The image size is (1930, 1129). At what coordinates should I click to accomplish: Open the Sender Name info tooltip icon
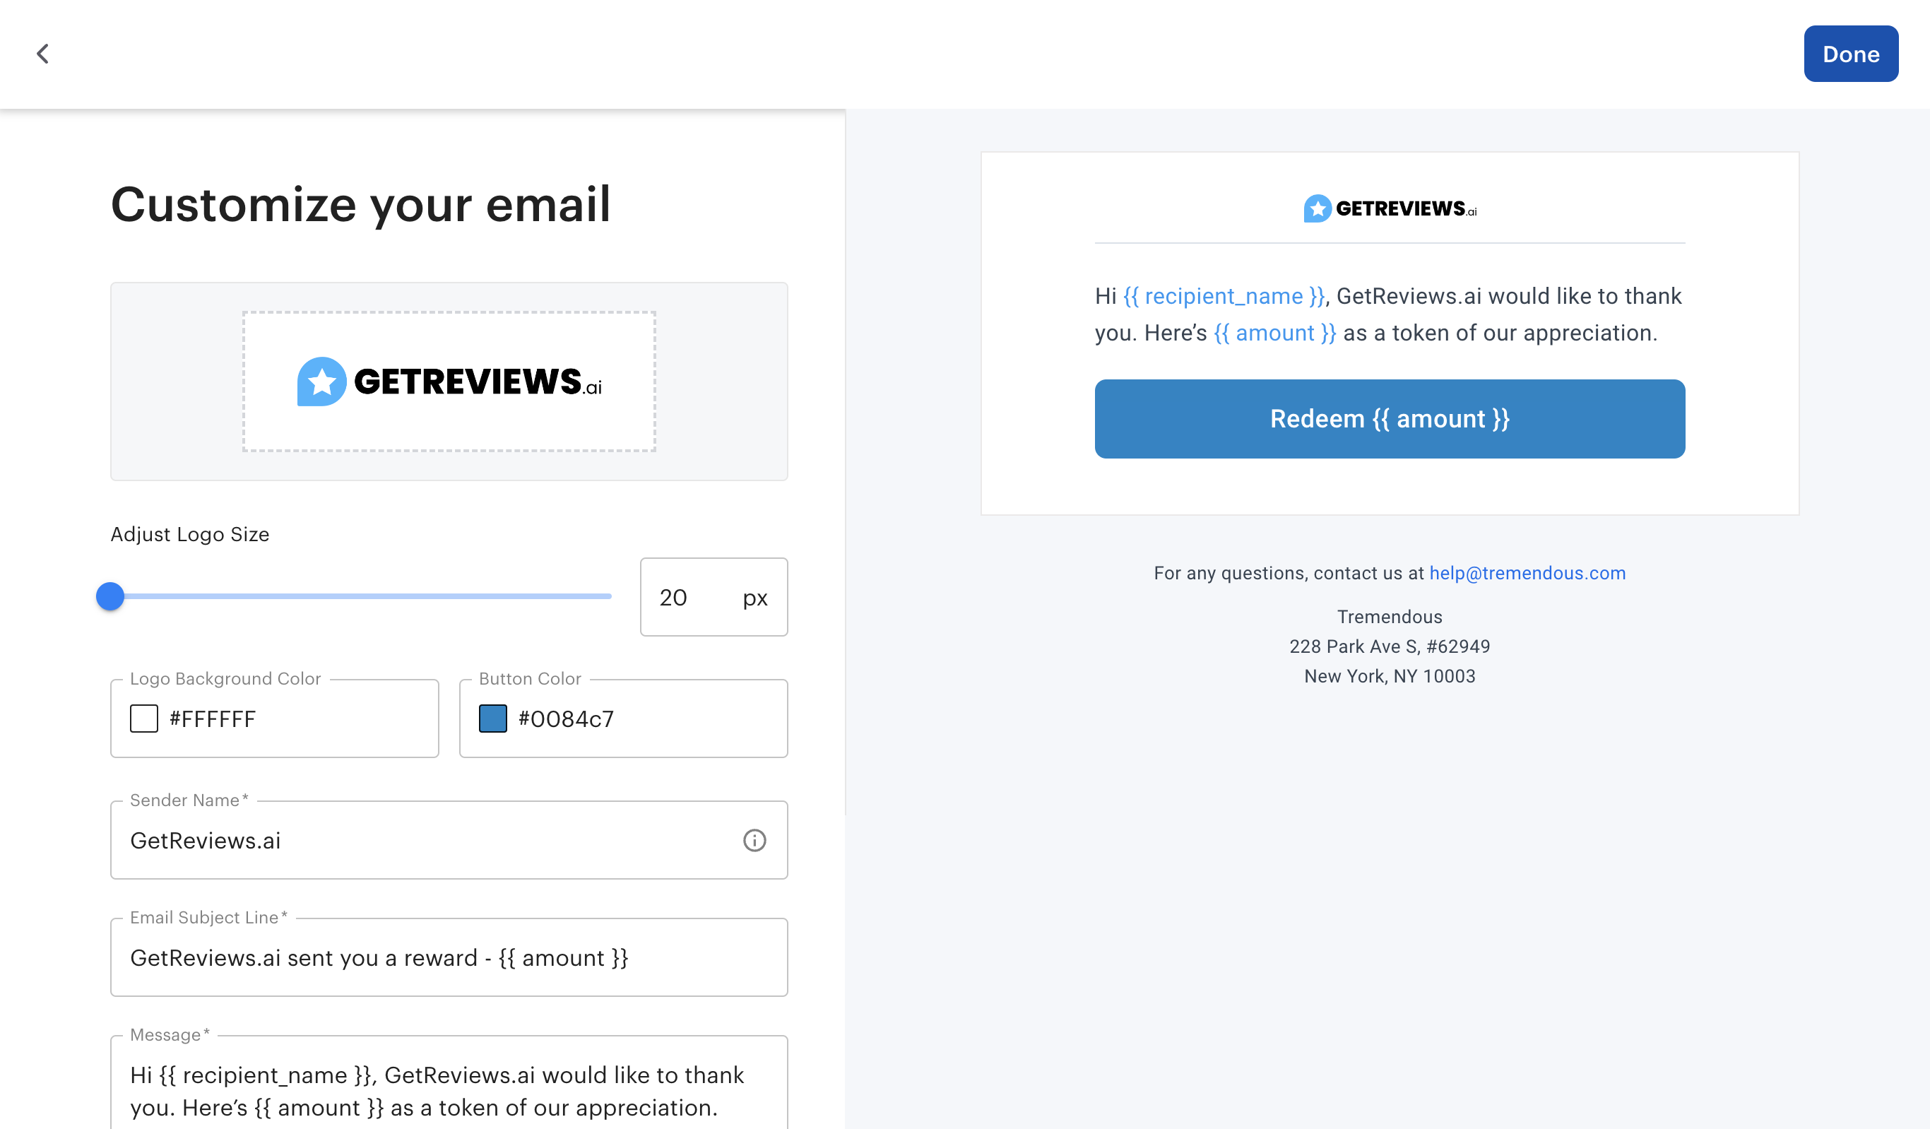pyautogui.click(x=755, y=840)
